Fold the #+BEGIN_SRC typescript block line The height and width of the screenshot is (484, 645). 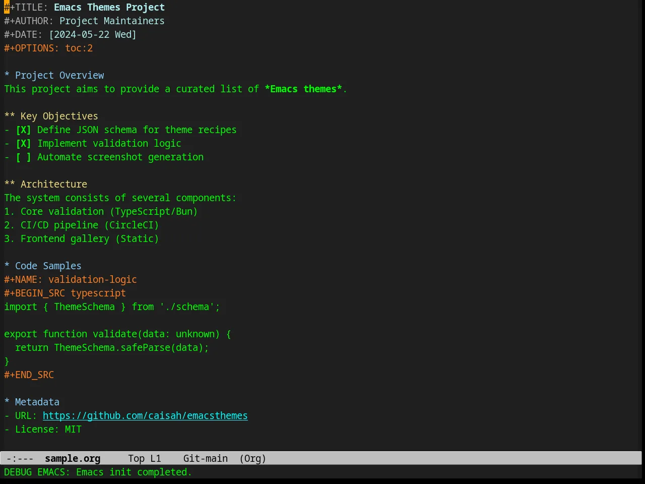pos(65,293)
